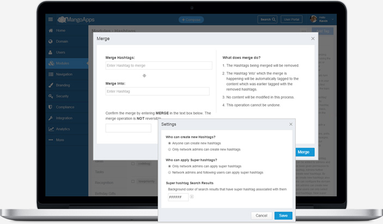Viewport: 383px width, 224px height.
Task: Click the Branding brush icon
Action: tap(51, 85)
